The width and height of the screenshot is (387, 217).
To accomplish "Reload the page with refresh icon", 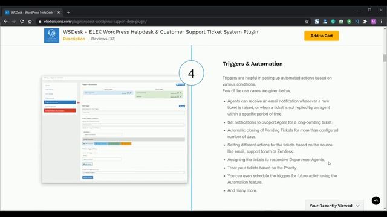I will point(22,22).
